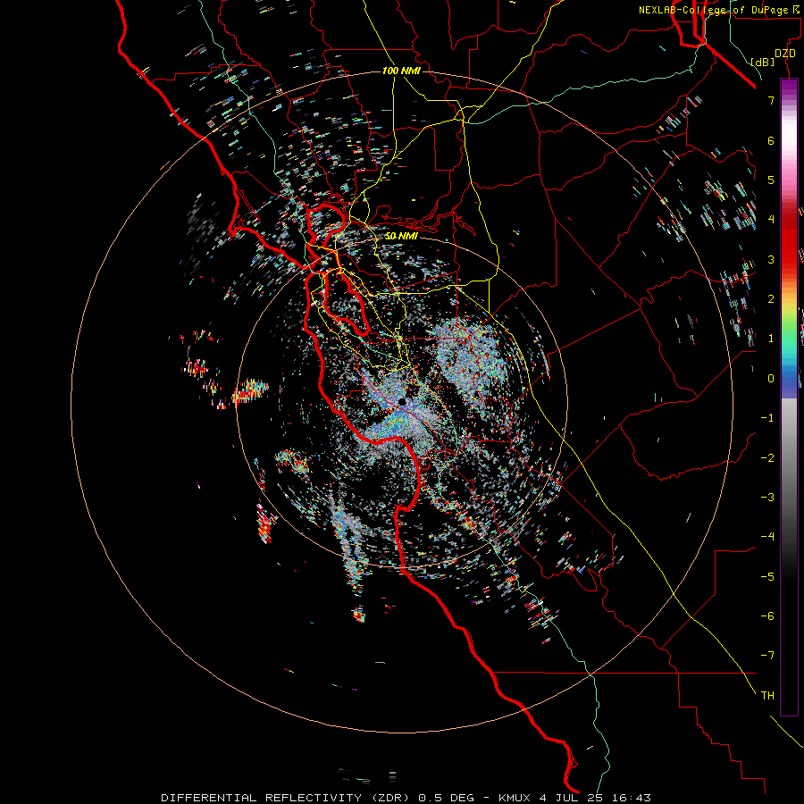Image resolution: width=804 pixels, height=804 pixels.
Task: Click the "3" value on the color scale
Action: pyautogui.click(x=771, y=259)
